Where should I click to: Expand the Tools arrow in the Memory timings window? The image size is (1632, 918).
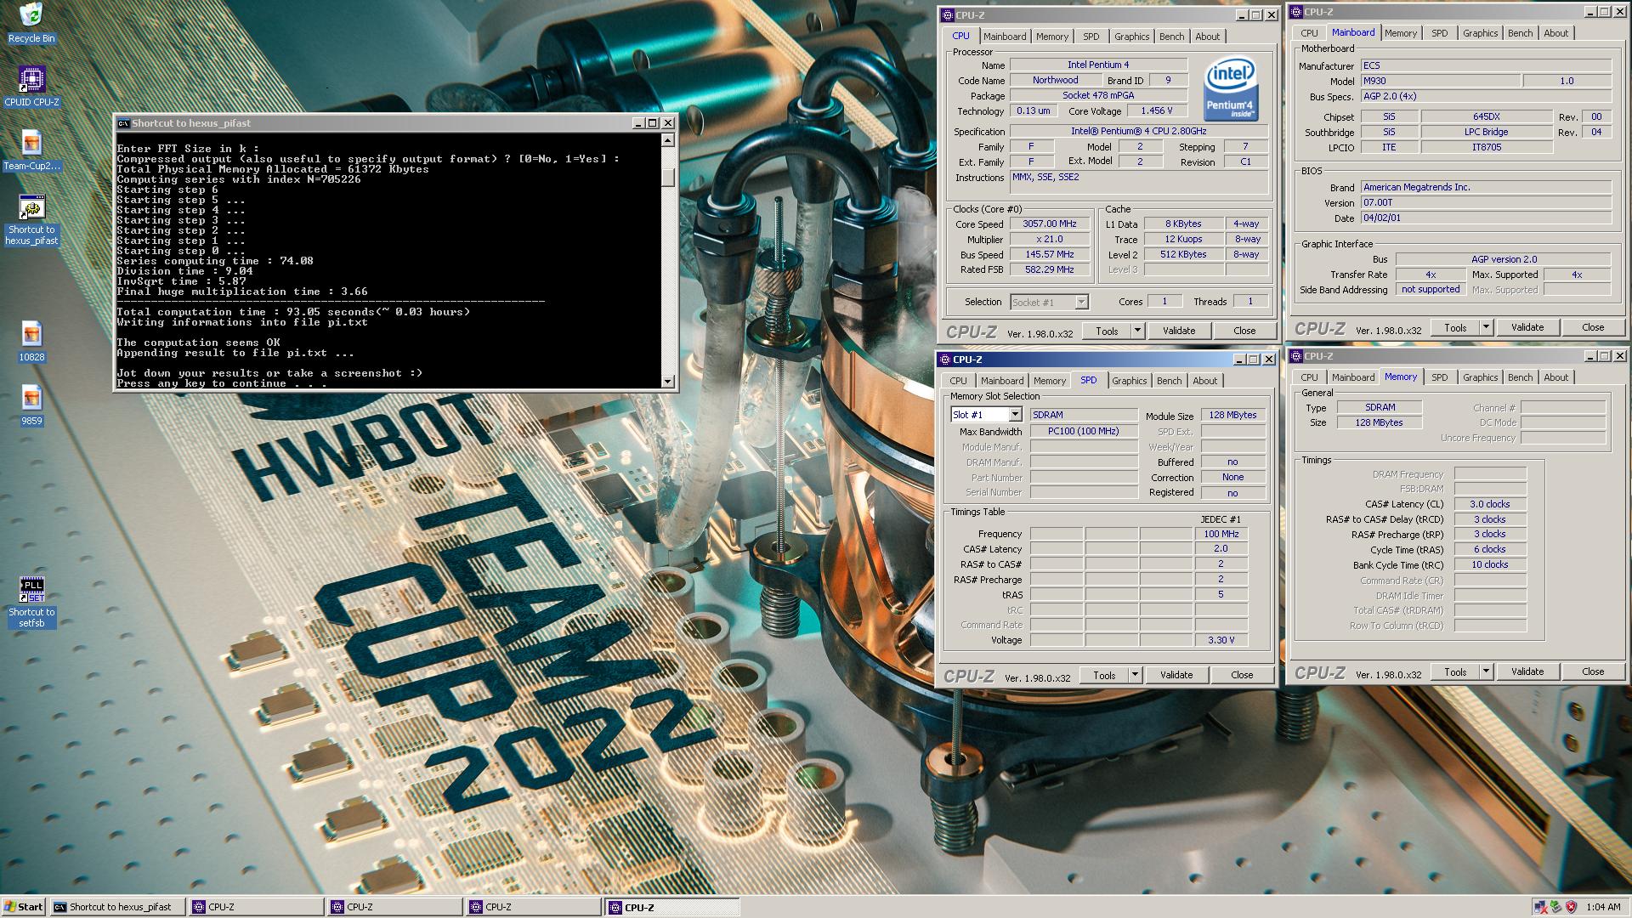pos(1486,671)
